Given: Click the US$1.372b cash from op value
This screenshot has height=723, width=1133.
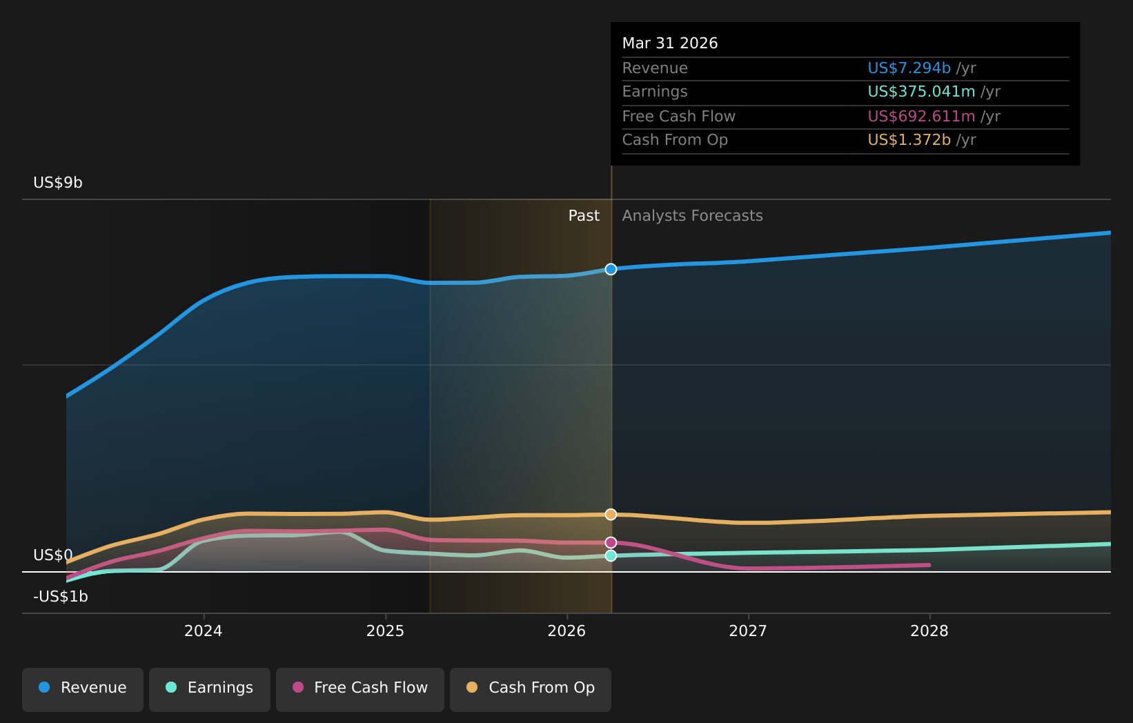Looking at the screenshot, I should (x=909, y=140).
